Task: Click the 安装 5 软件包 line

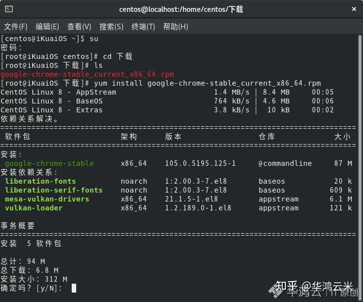Action: coord(31,244)
